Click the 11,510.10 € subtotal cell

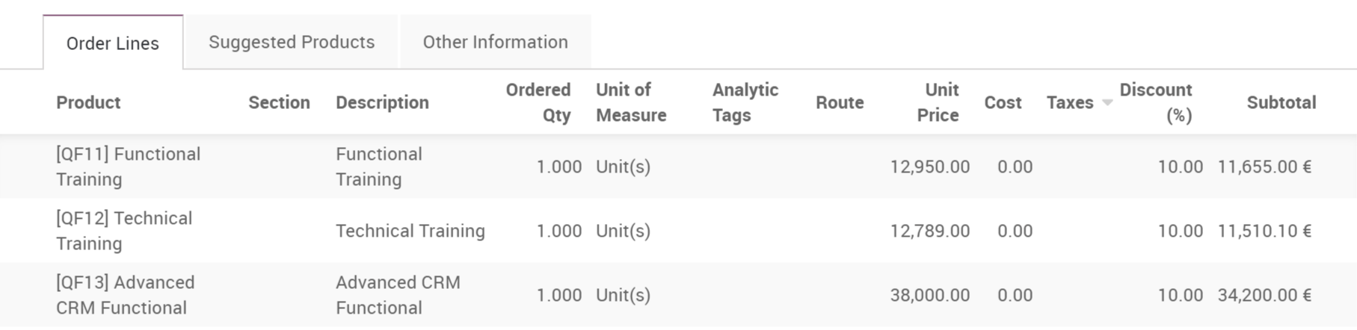pyautogui.click(x=1264, y=231)
